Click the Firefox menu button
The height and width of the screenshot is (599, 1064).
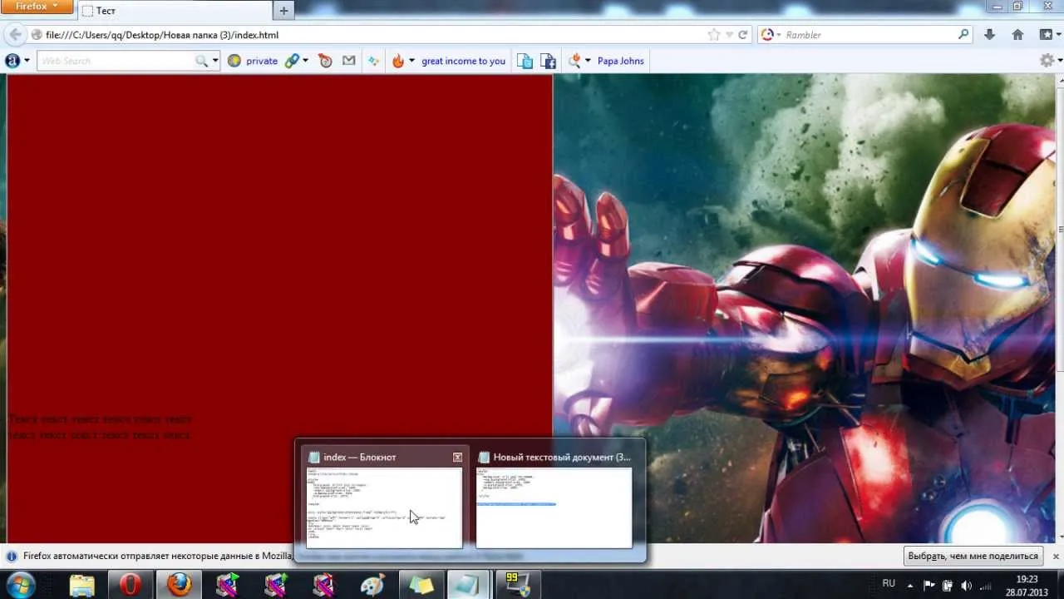click(x=37, y=7)
